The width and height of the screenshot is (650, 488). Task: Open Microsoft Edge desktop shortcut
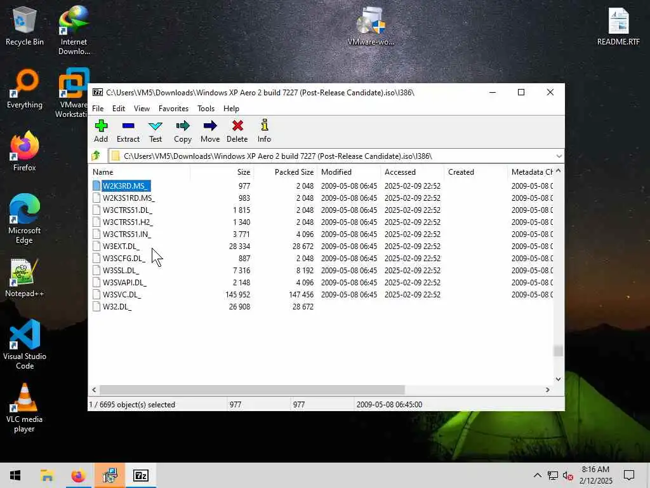(25, 219)
